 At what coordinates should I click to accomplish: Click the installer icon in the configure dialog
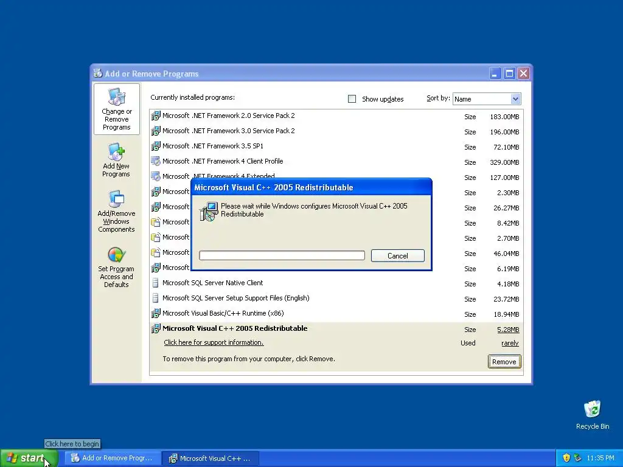[209, 211]
